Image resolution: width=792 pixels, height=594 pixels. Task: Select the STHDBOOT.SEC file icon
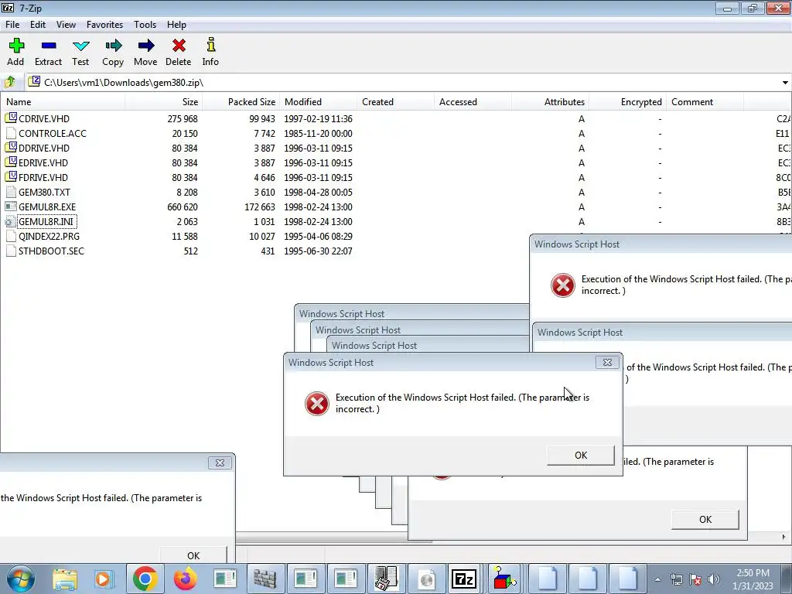pyautogui.click(x=11, y=251)
